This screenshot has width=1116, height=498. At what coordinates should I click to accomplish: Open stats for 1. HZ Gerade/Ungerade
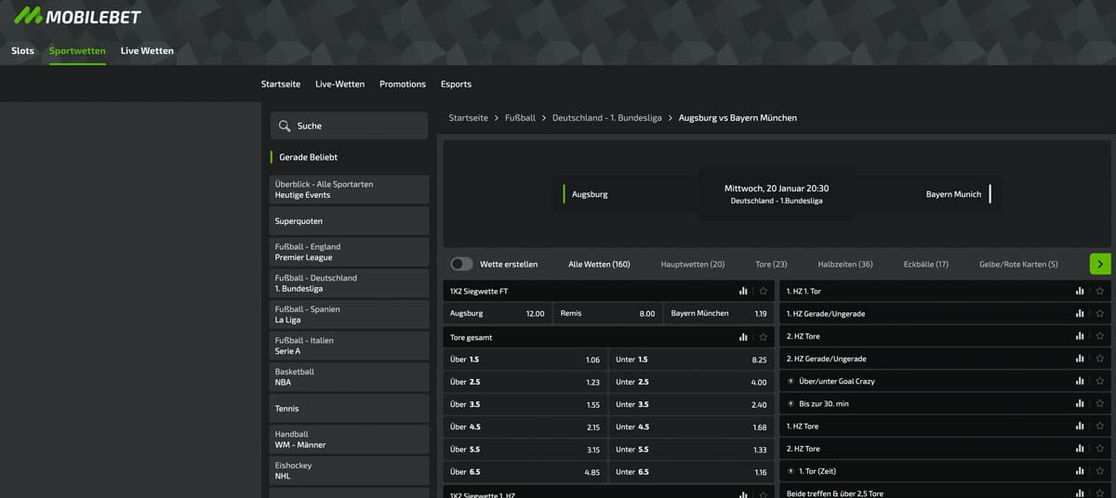coord(1080,314)
